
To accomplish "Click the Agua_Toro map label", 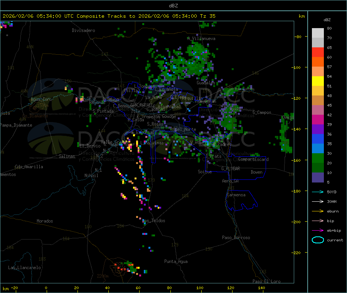I will coord(41,99).
